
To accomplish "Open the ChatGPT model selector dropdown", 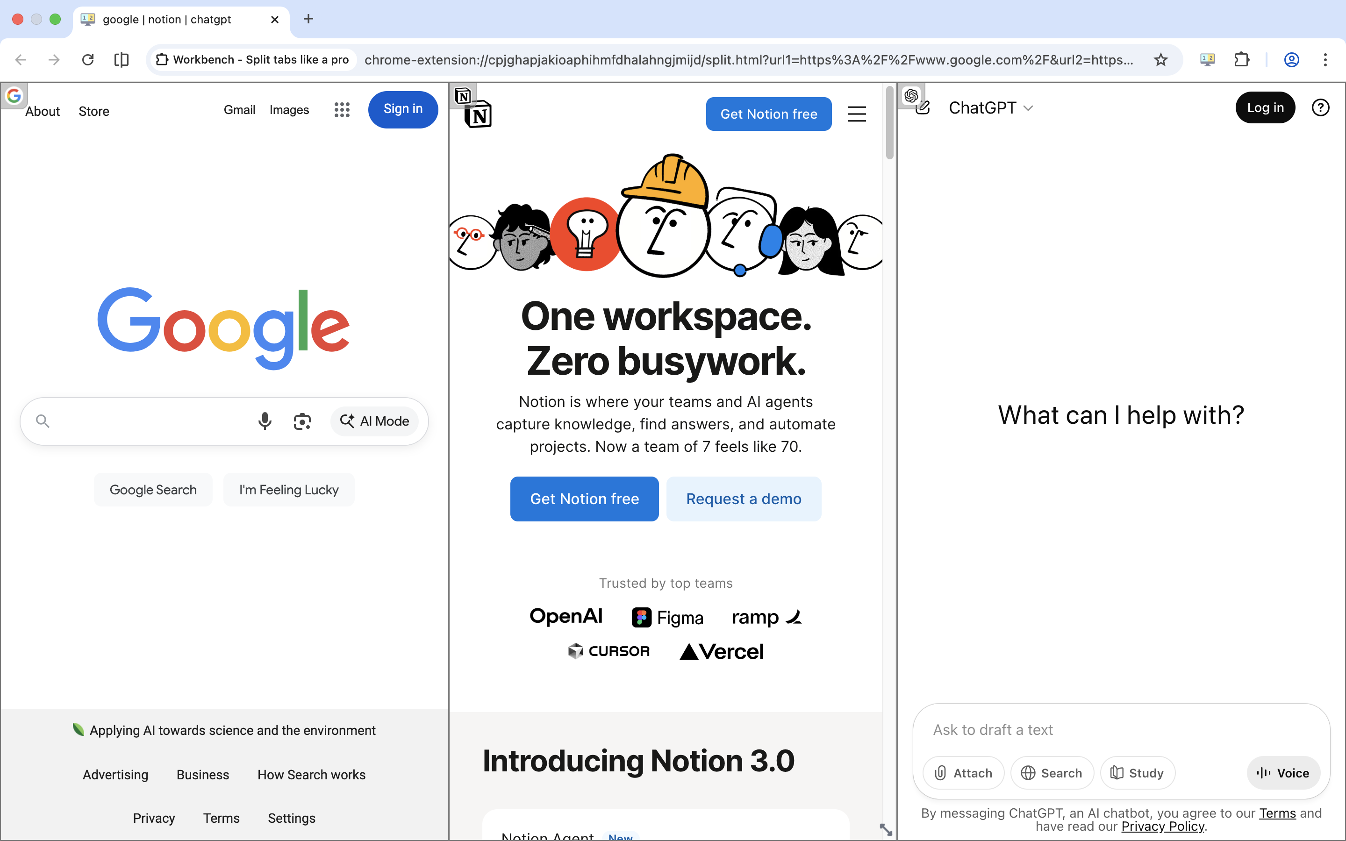I will tap(1027, 107).
